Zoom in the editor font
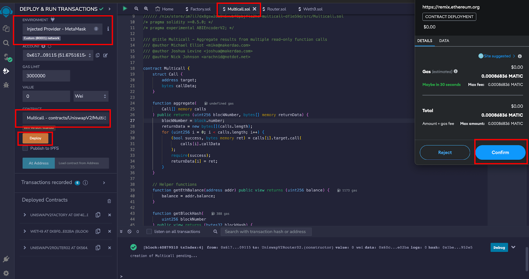 146,9
